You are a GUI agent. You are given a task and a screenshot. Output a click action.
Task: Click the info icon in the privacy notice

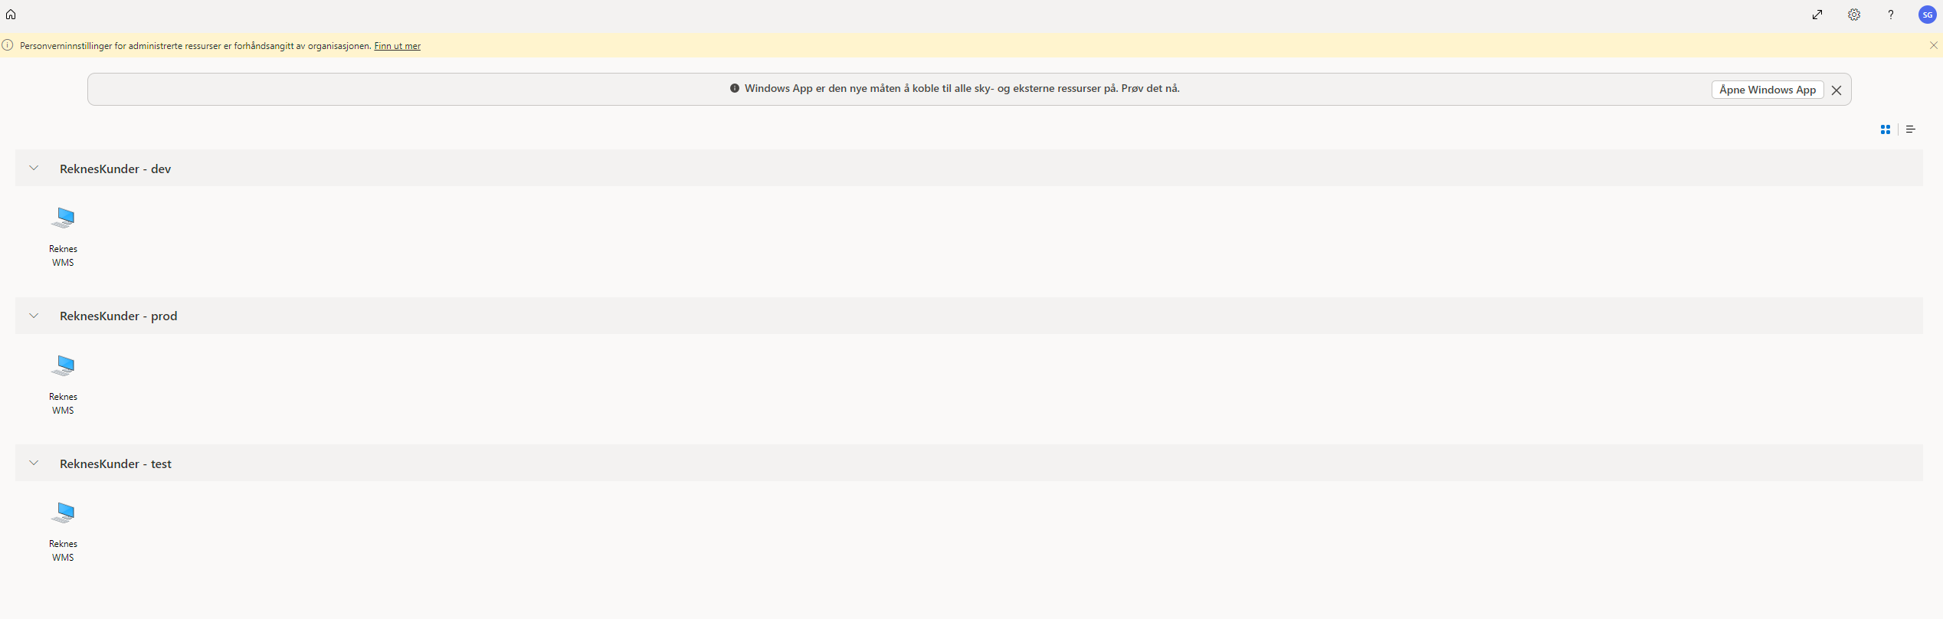(8, 45)
